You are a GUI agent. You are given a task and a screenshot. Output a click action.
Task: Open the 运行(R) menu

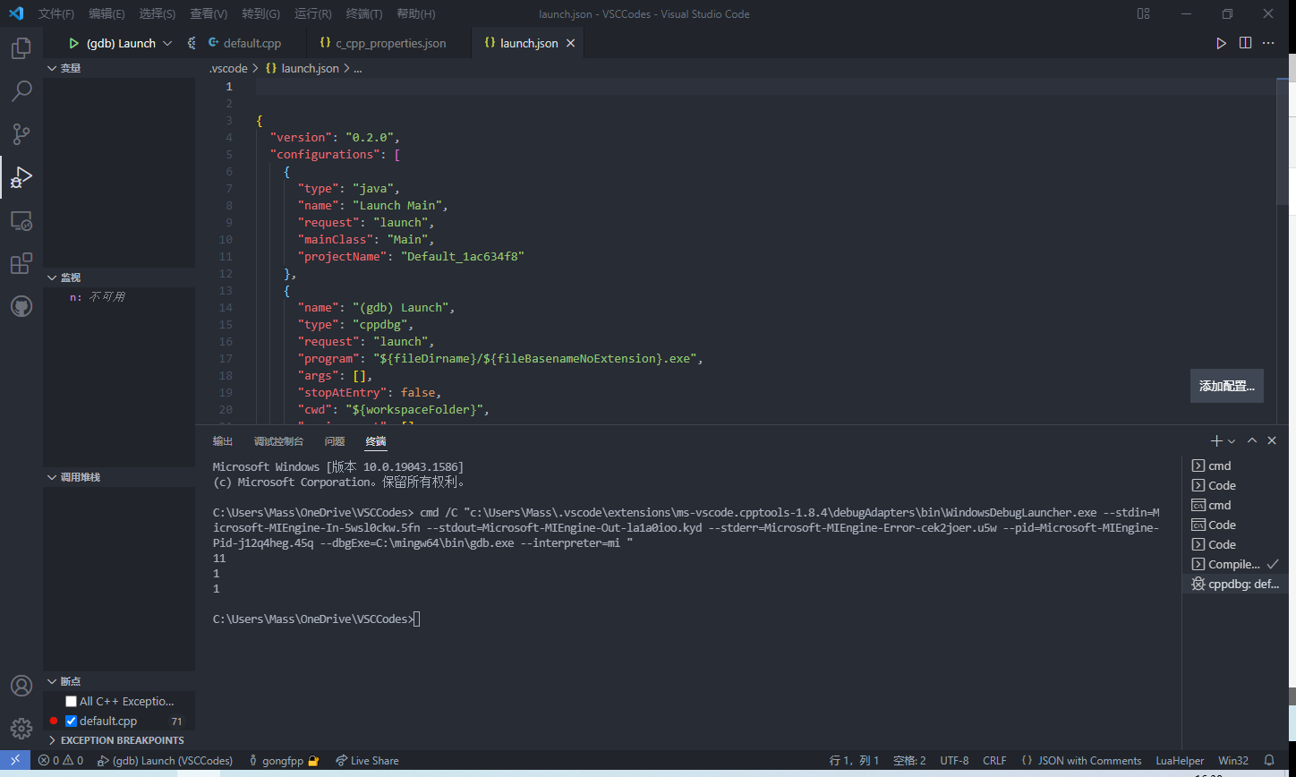(312, 14)
